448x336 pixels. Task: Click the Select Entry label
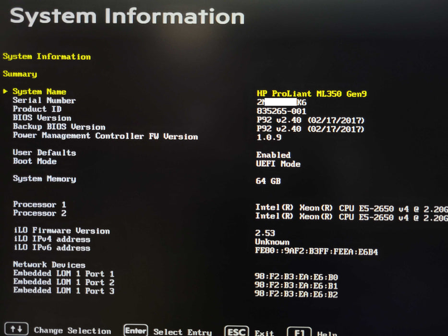(182, 332)
